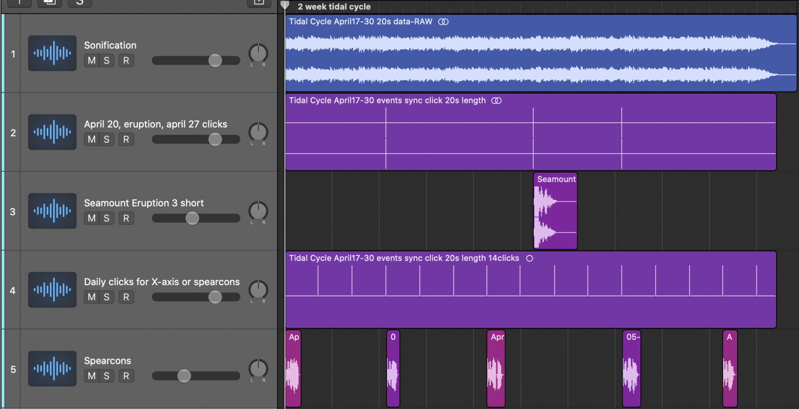This screenshot has height=409, width=799.
Task: Solo the Seamount Eruption 3 short track
Action: (x=107, y=218)
